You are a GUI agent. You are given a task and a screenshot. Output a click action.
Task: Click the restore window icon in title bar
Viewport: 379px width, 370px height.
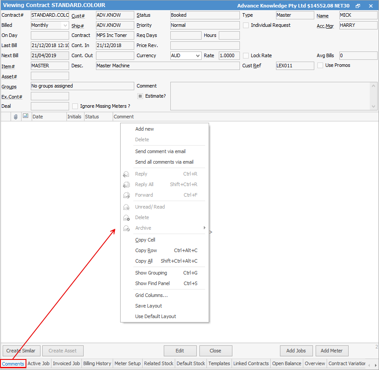point(358,6)
